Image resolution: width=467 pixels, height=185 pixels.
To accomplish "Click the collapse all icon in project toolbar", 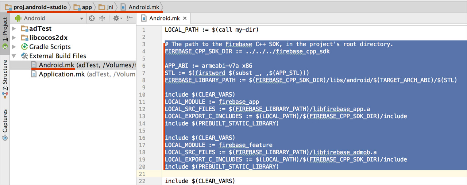I will (102, 18).
